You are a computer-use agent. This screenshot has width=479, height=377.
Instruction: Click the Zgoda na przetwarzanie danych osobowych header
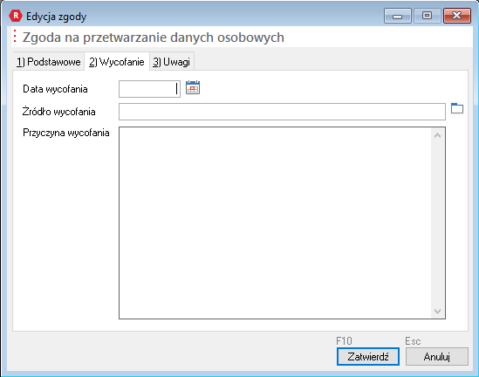pyautogui.click(x=154, y=38)
